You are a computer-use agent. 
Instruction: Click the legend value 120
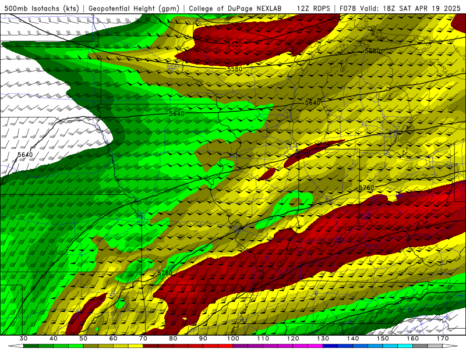tap(293, 339)
